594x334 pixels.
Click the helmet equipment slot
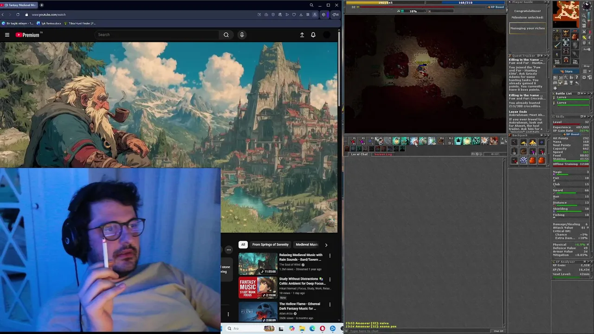pyautogui.click(x=566, y=33)
